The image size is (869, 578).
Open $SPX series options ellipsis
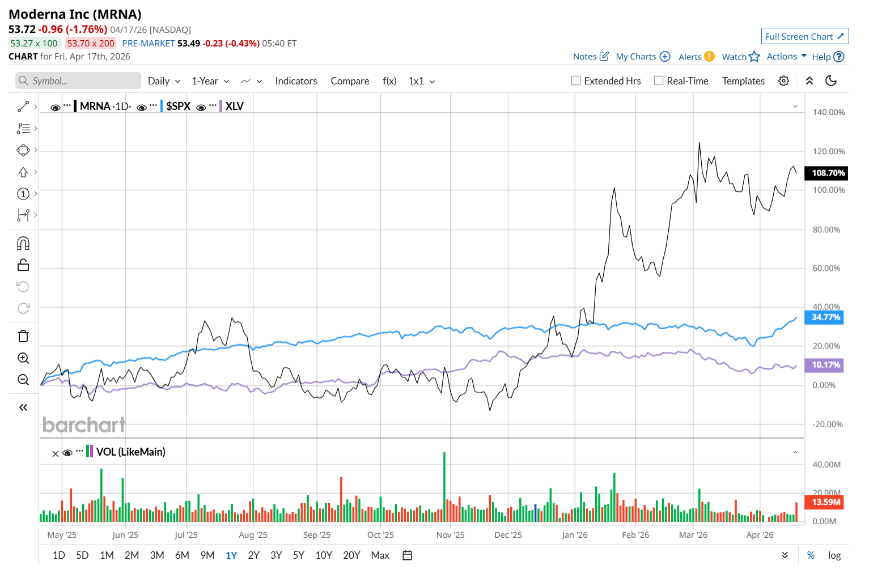[154, 105]
